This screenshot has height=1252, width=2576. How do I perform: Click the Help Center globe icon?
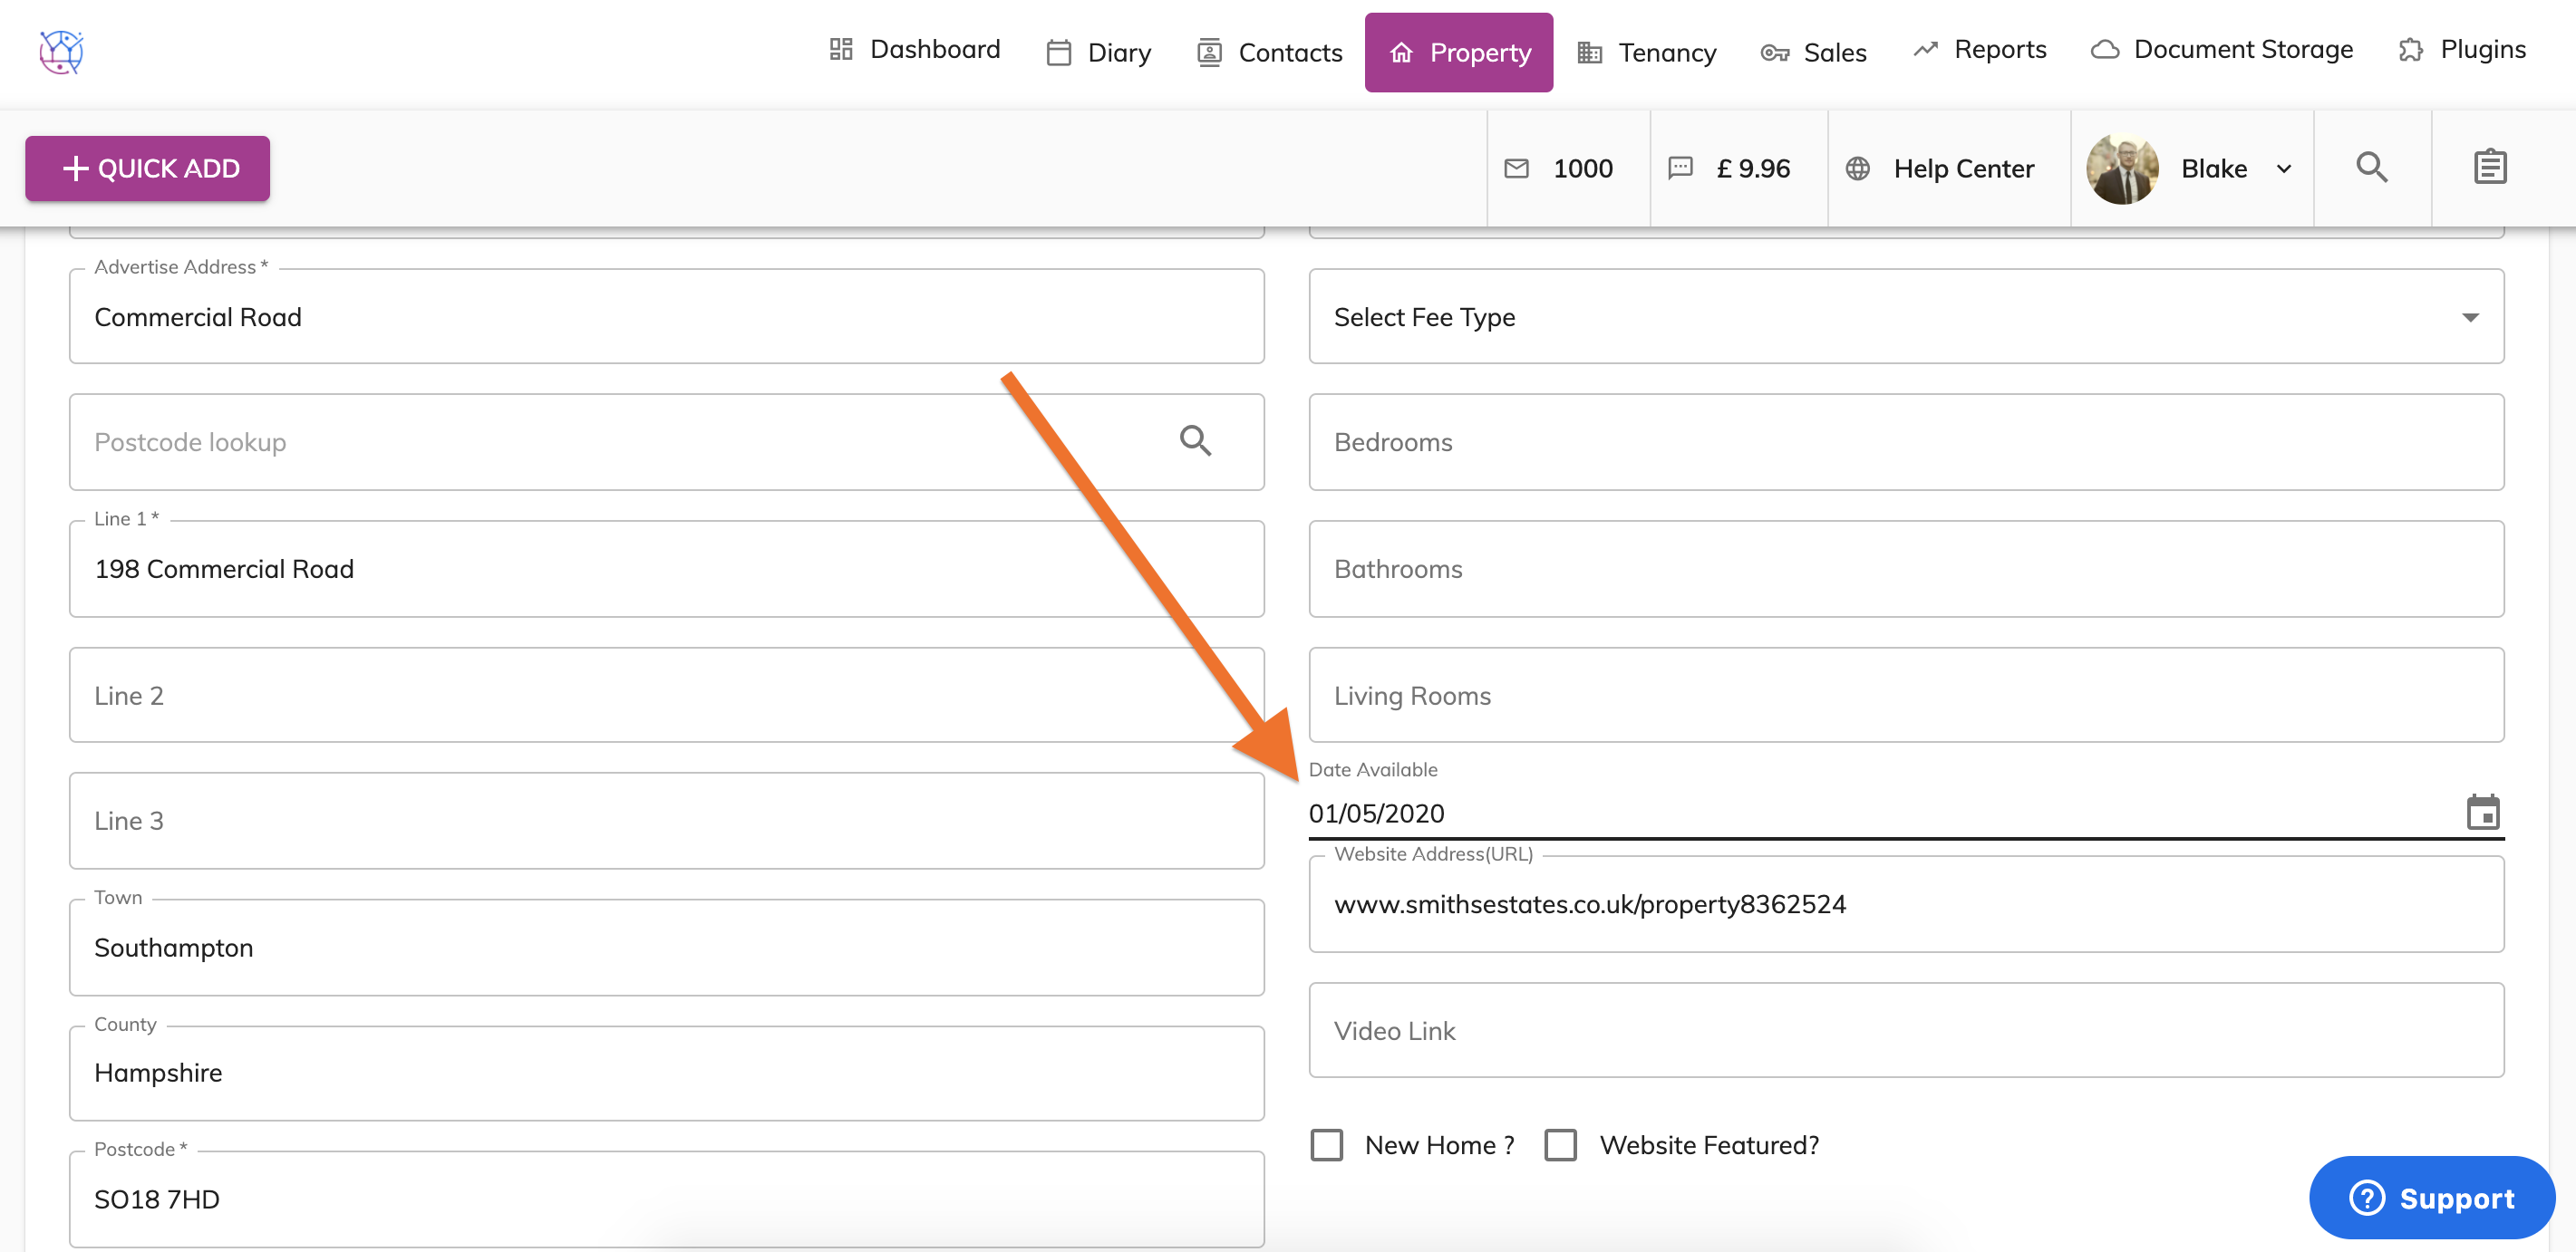(x=1857, y=168)
